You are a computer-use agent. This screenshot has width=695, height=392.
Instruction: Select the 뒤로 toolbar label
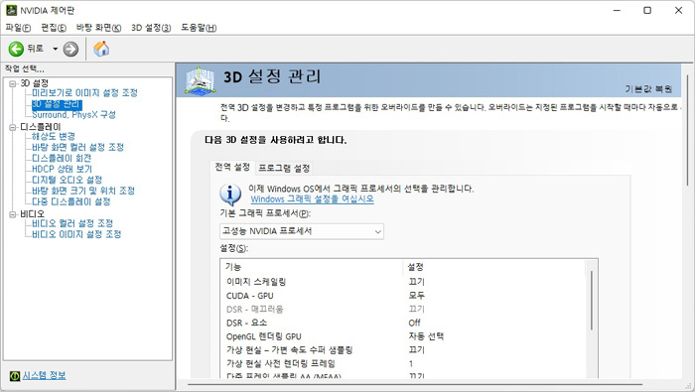(36, 49)
